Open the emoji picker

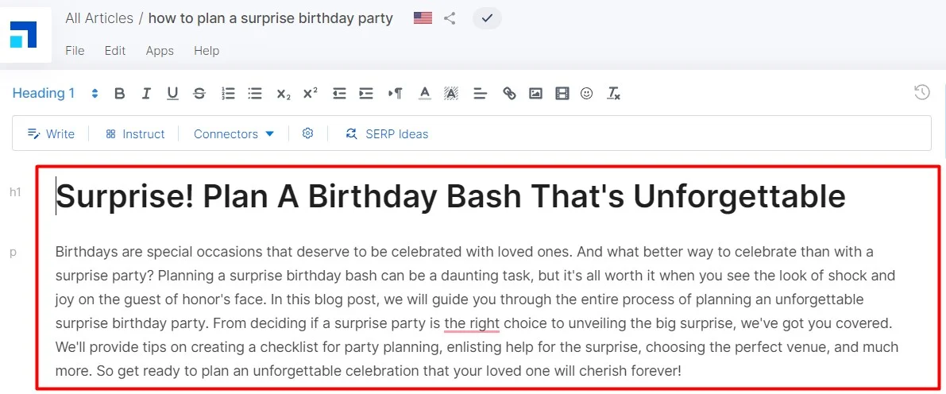coord(587,94)
